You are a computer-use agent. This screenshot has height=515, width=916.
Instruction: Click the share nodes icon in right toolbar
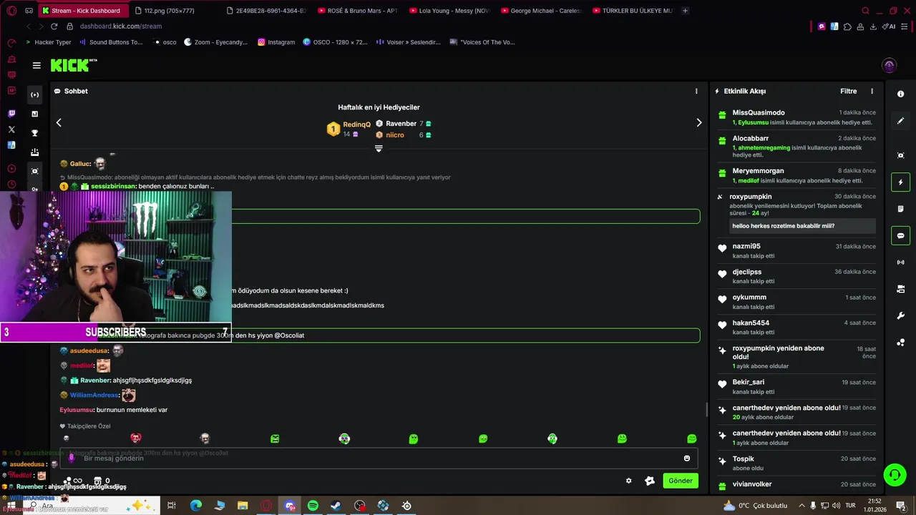tap(900, 343)
